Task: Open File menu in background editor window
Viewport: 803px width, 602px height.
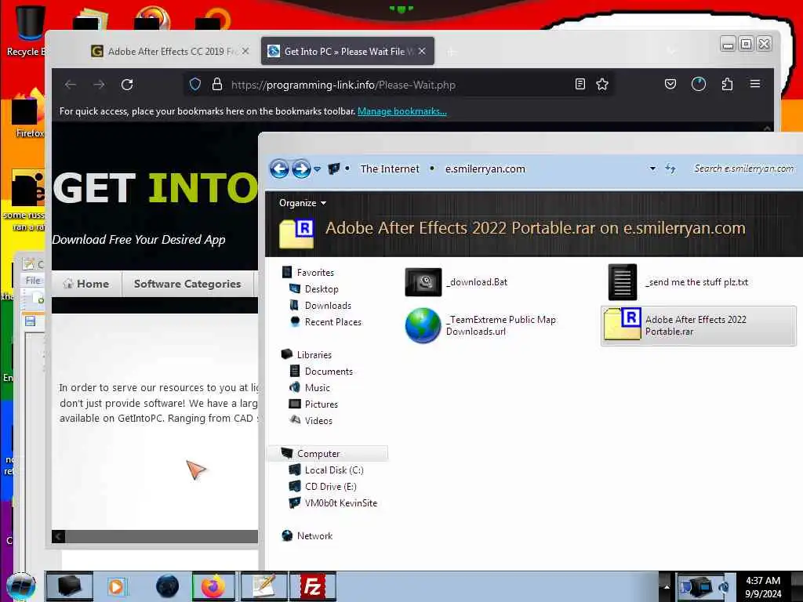Action: tap(33, 281)
